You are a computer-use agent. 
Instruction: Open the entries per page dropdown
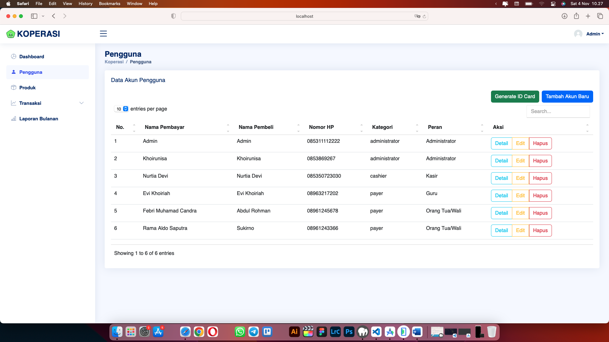tap(121, 109)
